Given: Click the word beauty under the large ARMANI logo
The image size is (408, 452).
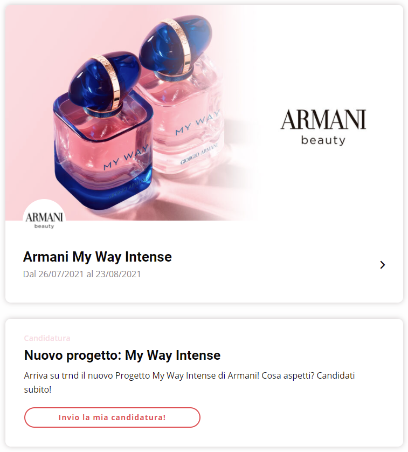Looking at the screenshot, I should pos(323,140).
